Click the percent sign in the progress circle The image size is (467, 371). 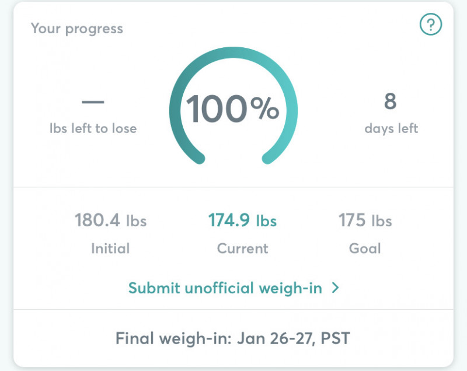(264, 109)
